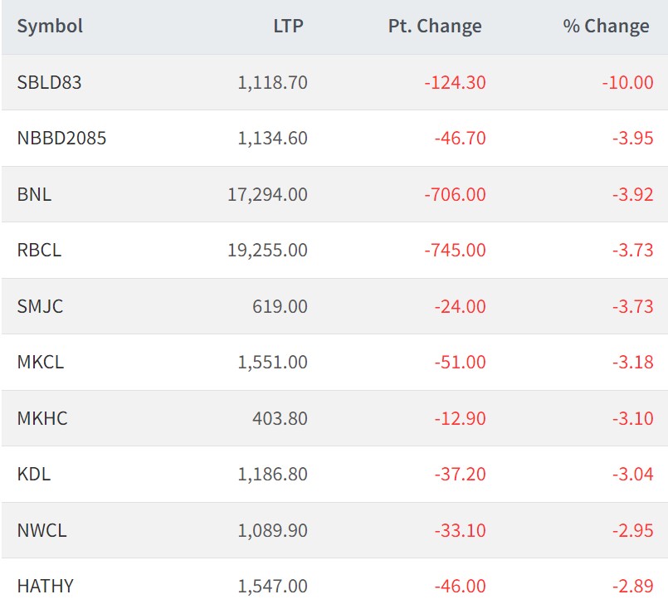Click the HATHY percent change -2.89

tap(632, 587)
